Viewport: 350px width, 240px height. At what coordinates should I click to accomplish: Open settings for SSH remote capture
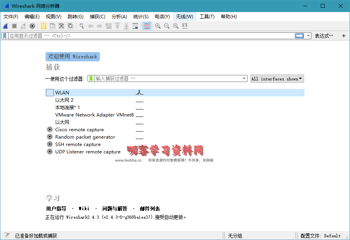[49, 144]
